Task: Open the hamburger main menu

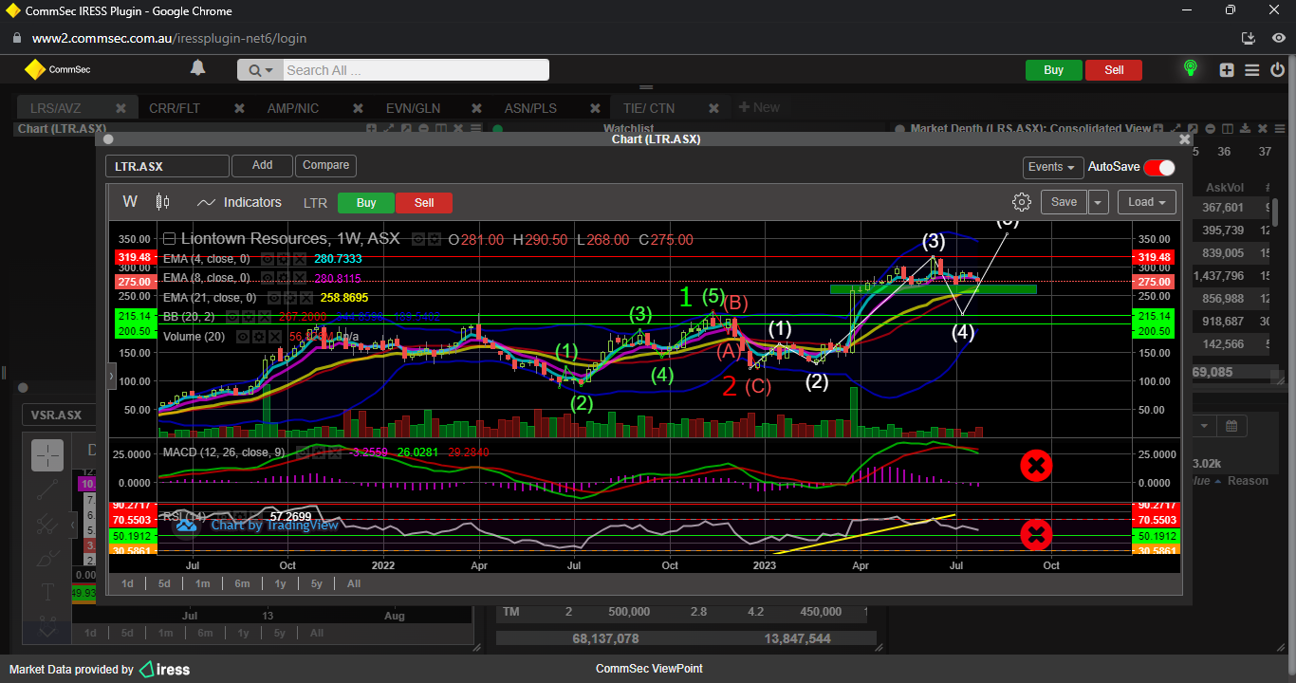Action: pos(1251,69)
